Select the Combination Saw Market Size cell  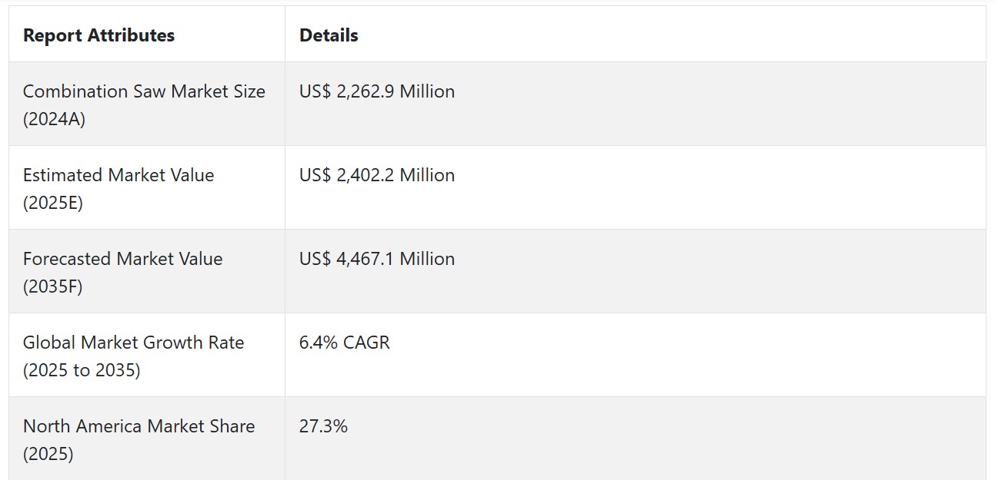[x=146, y=104]
